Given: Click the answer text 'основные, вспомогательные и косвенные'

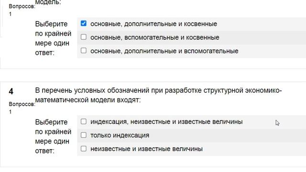Looking at the screenshot, I should [x=155, y=37].
